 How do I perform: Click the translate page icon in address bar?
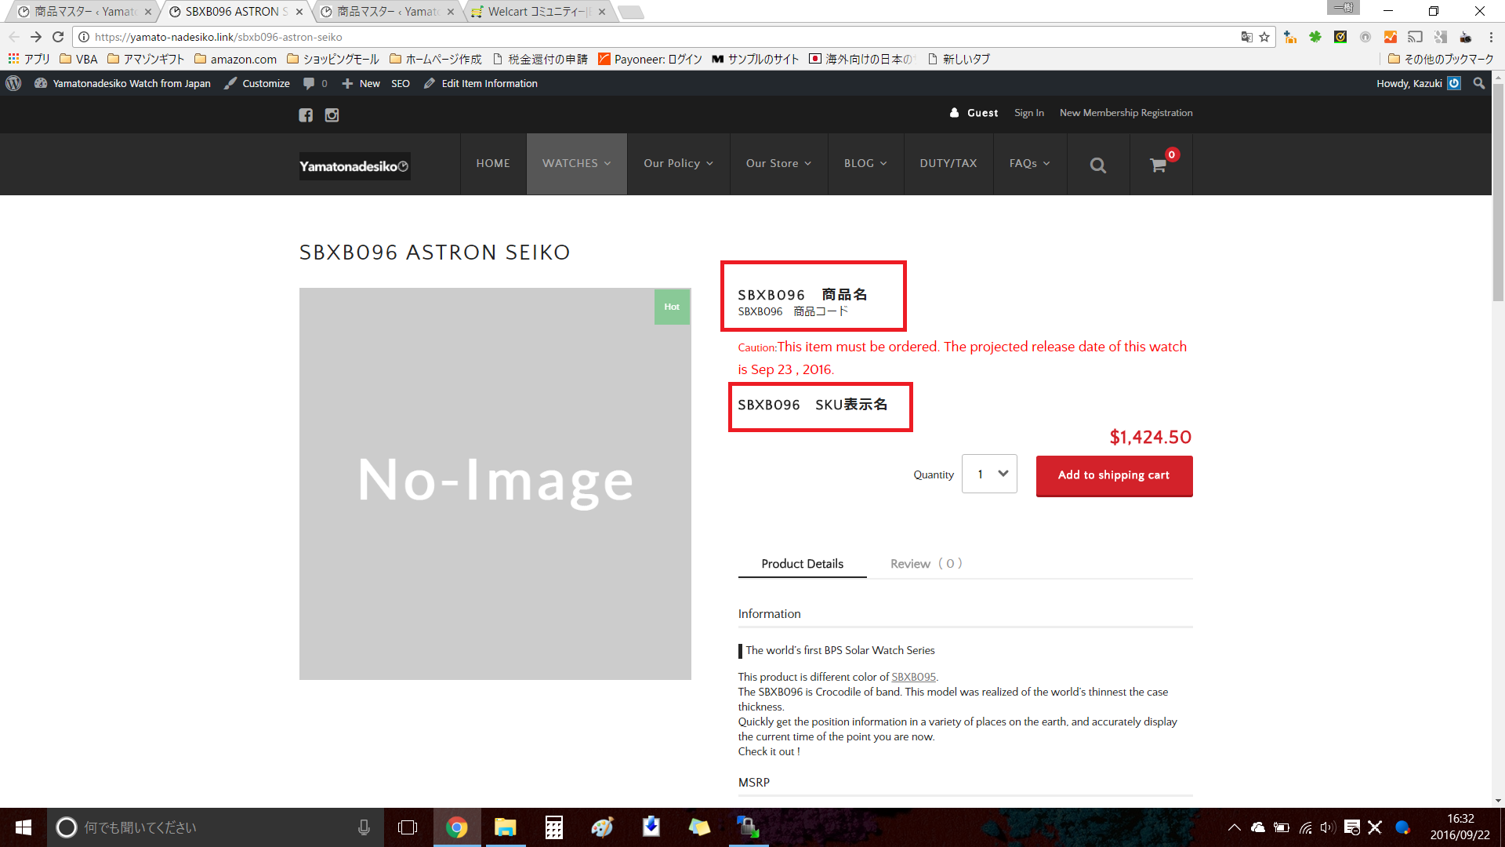click(1246, 37)
